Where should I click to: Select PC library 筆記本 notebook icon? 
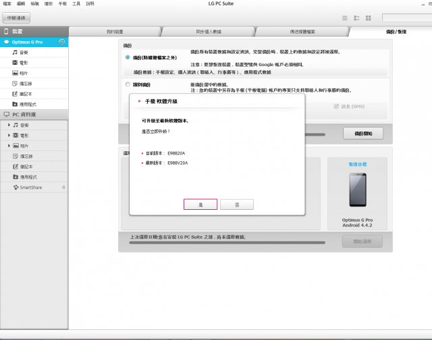(16, 167)
